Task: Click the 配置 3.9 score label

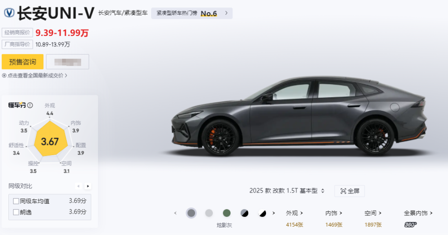Action: click(81, 149)
